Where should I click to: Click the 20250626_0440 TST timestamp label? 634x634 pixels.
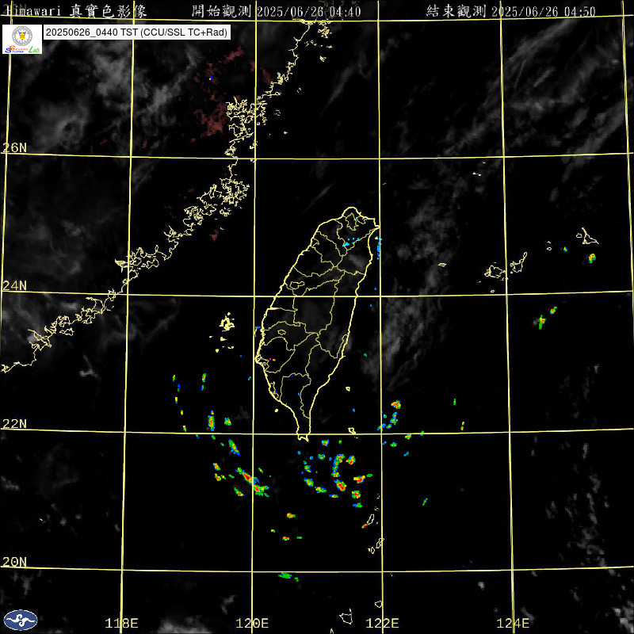[x=136, y=32]
